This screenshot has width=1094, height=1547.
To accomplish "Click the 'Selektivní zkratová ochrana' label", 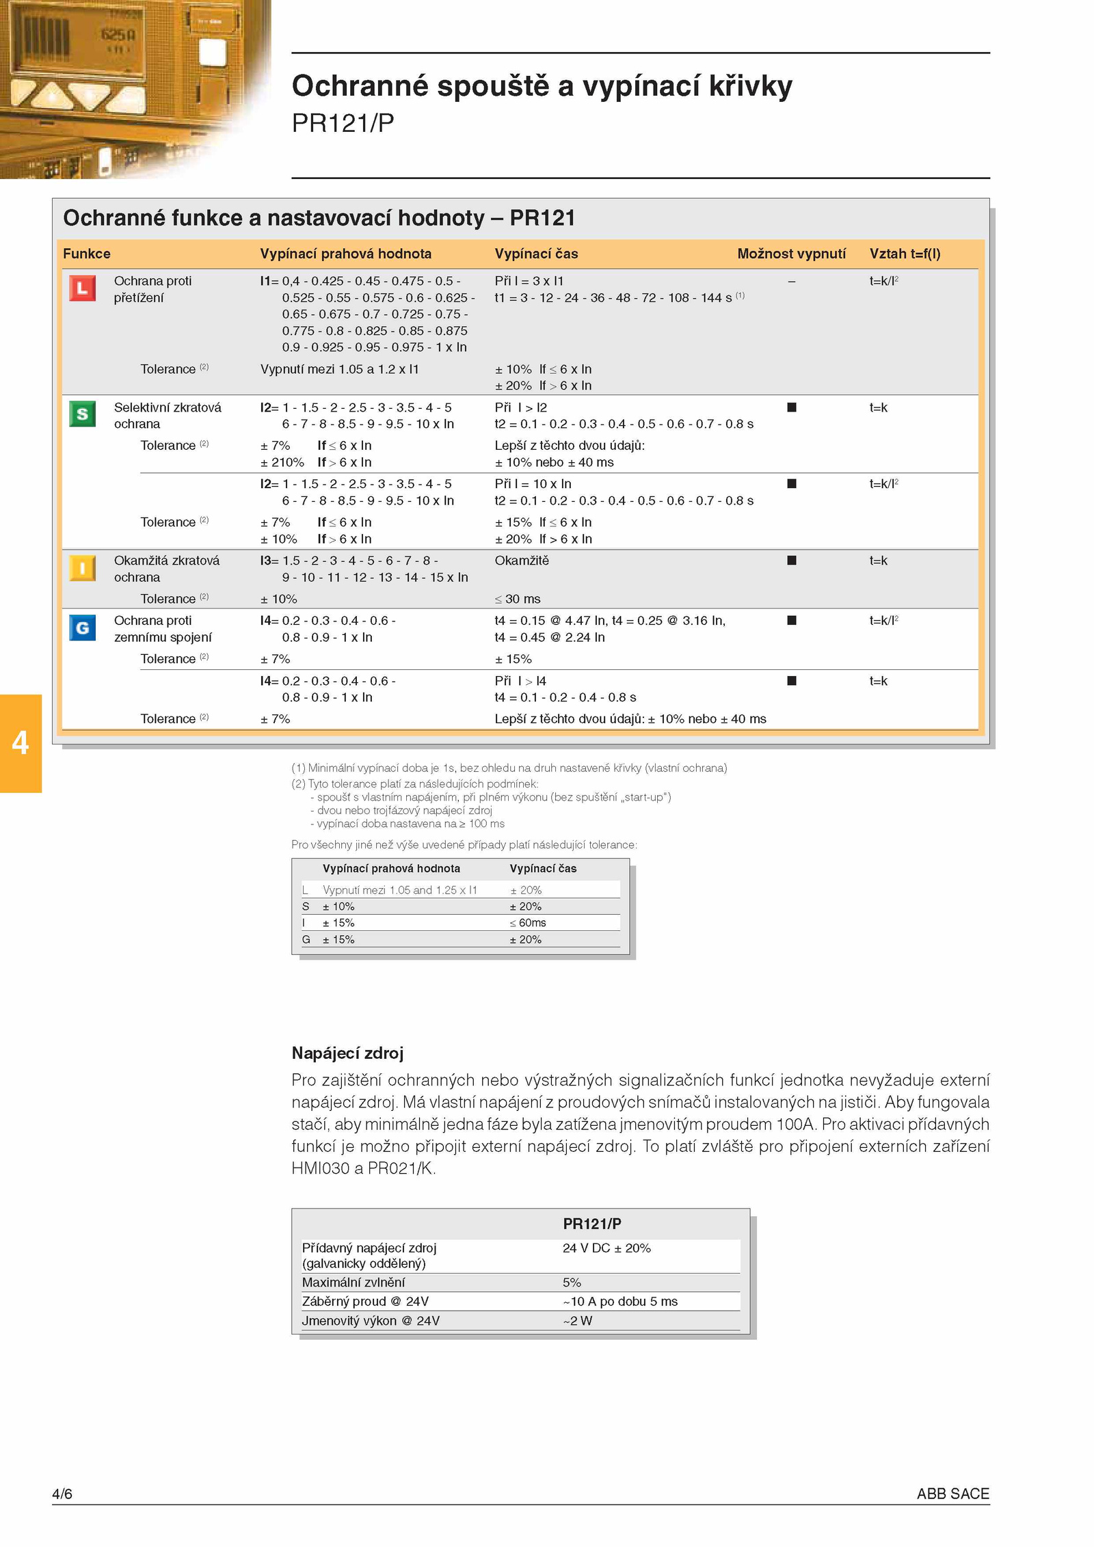I will click(x=168, y=416).
